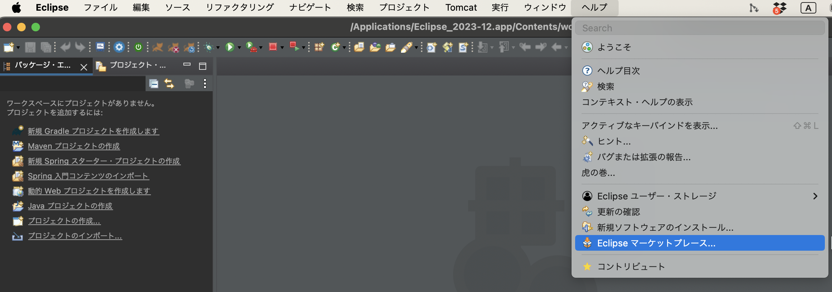
Task: Choose バグまたは拡張の報告... menu item
Action: [700, 157]
